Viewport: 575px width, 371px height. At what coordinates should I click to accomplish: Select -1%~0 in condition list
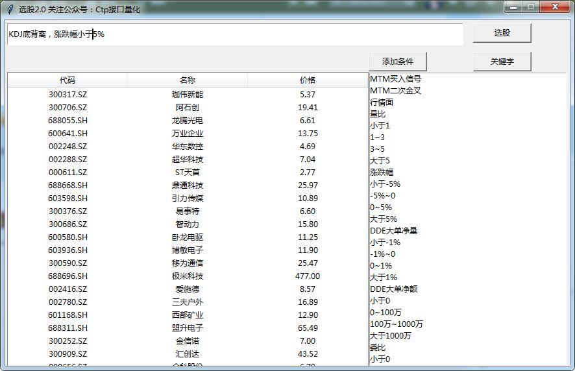[x=382, y=254]
